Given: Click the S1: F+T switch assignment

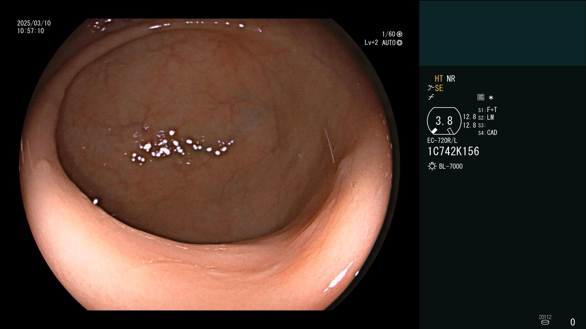Looking at the screenshot, I should pyautogui.click(x=487, y=110).
